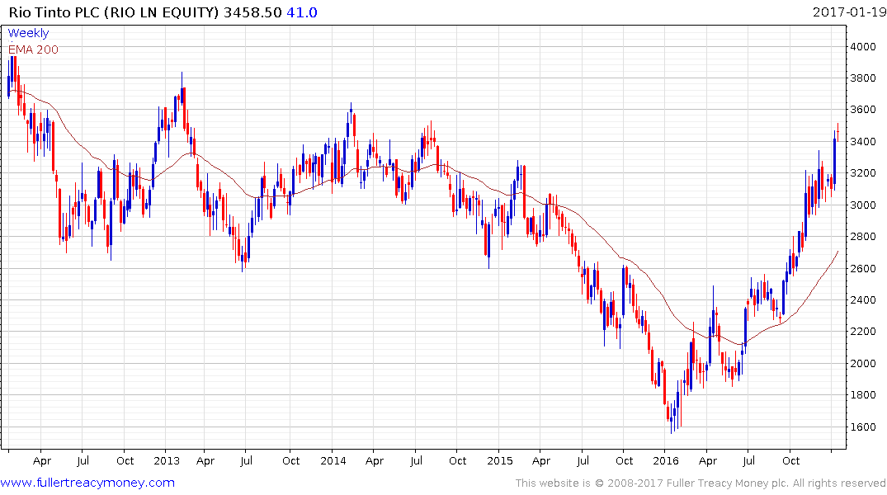Click the 3400 price axis label
The image size is (887, 495).
[x=863, y=142]
